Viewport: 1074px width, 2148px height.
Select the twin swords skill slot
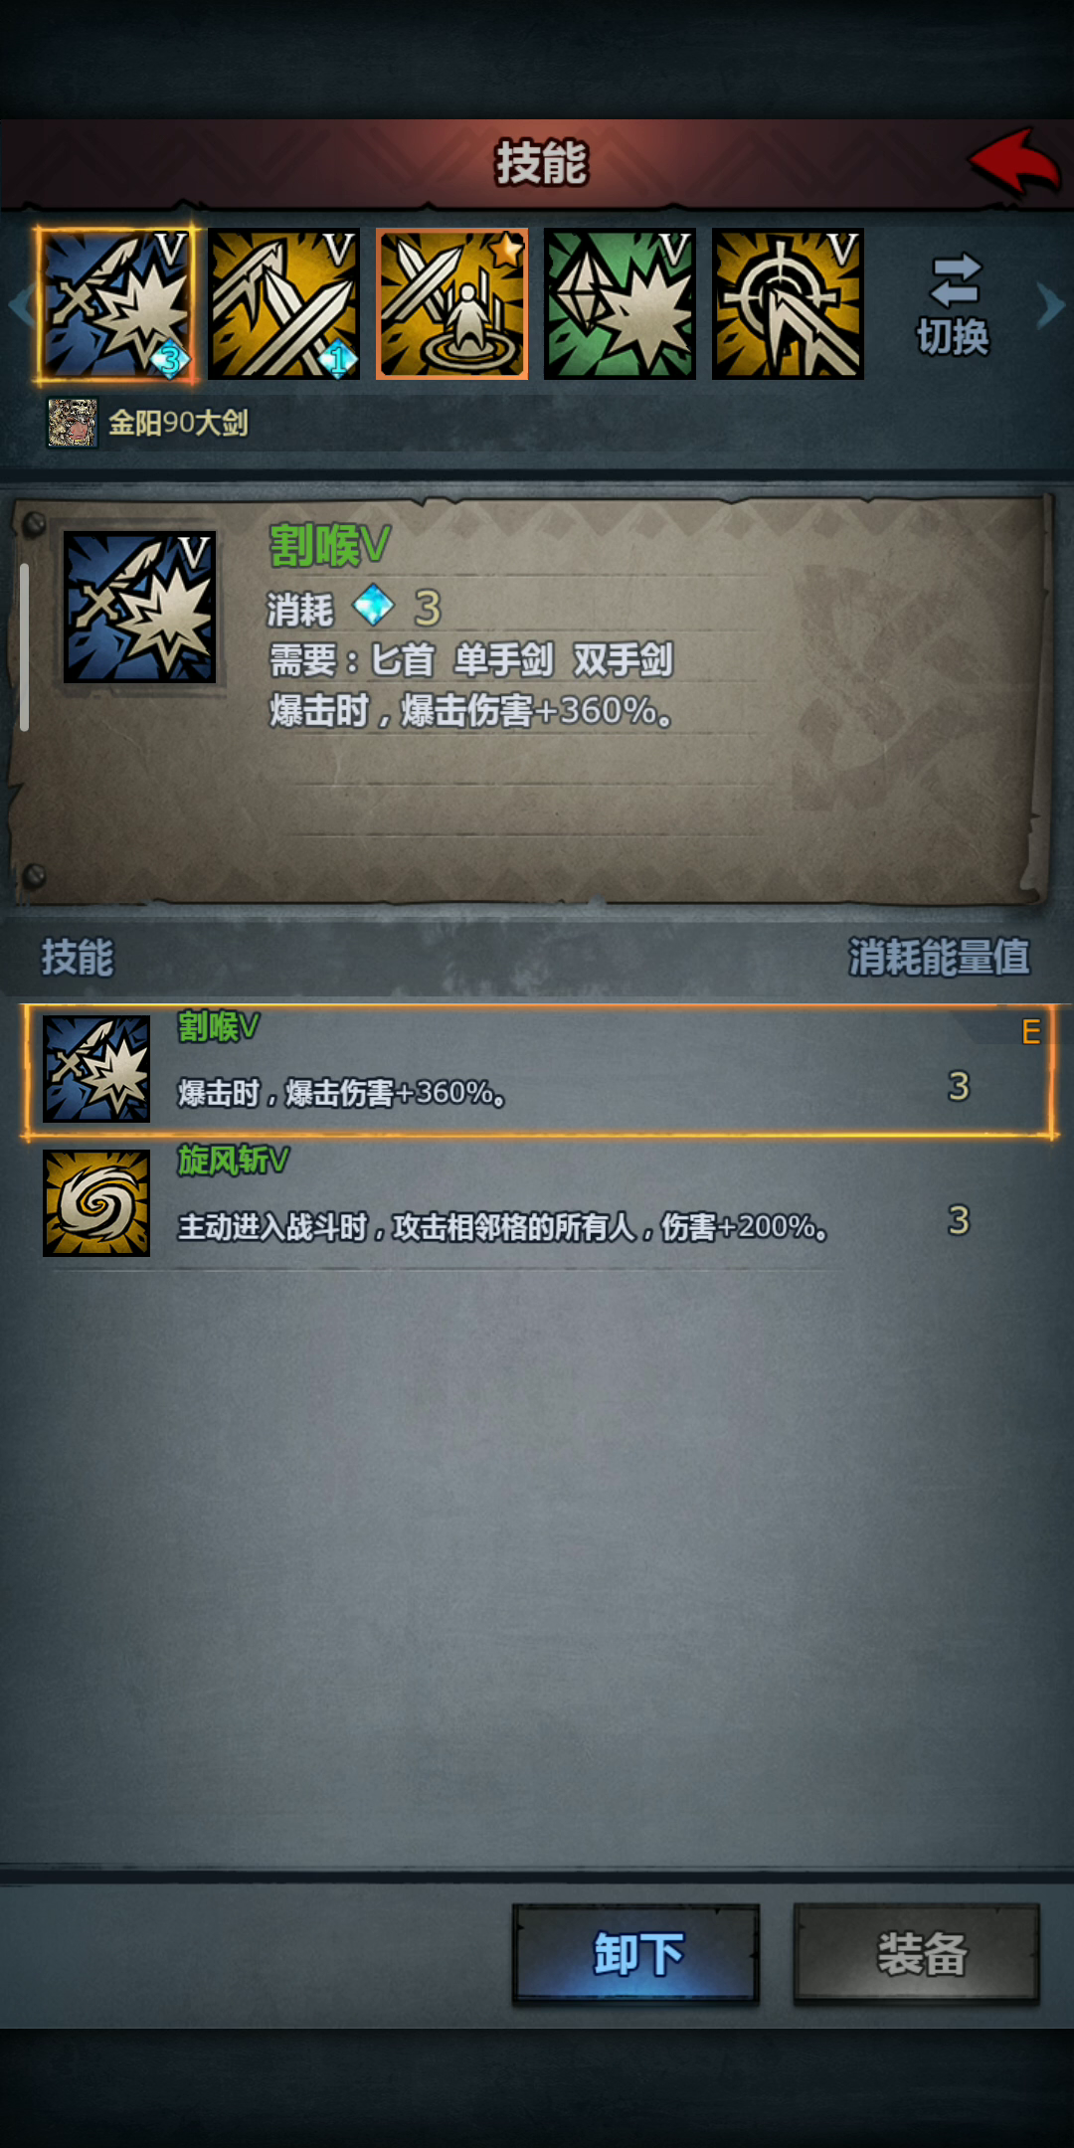[x=283, y=304]
